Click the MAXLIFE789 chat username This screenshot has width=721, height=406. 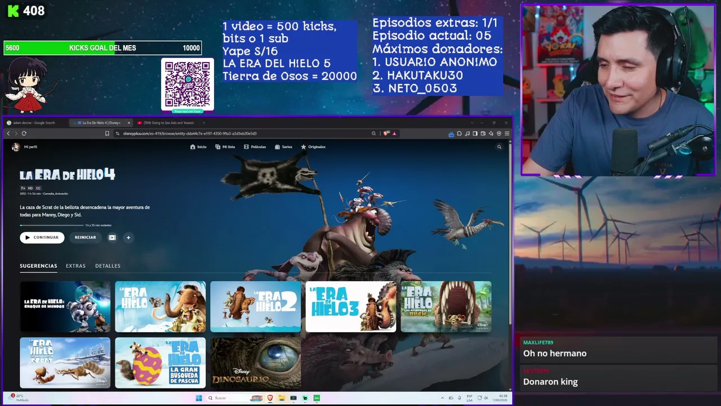click(x=538, y=342)
